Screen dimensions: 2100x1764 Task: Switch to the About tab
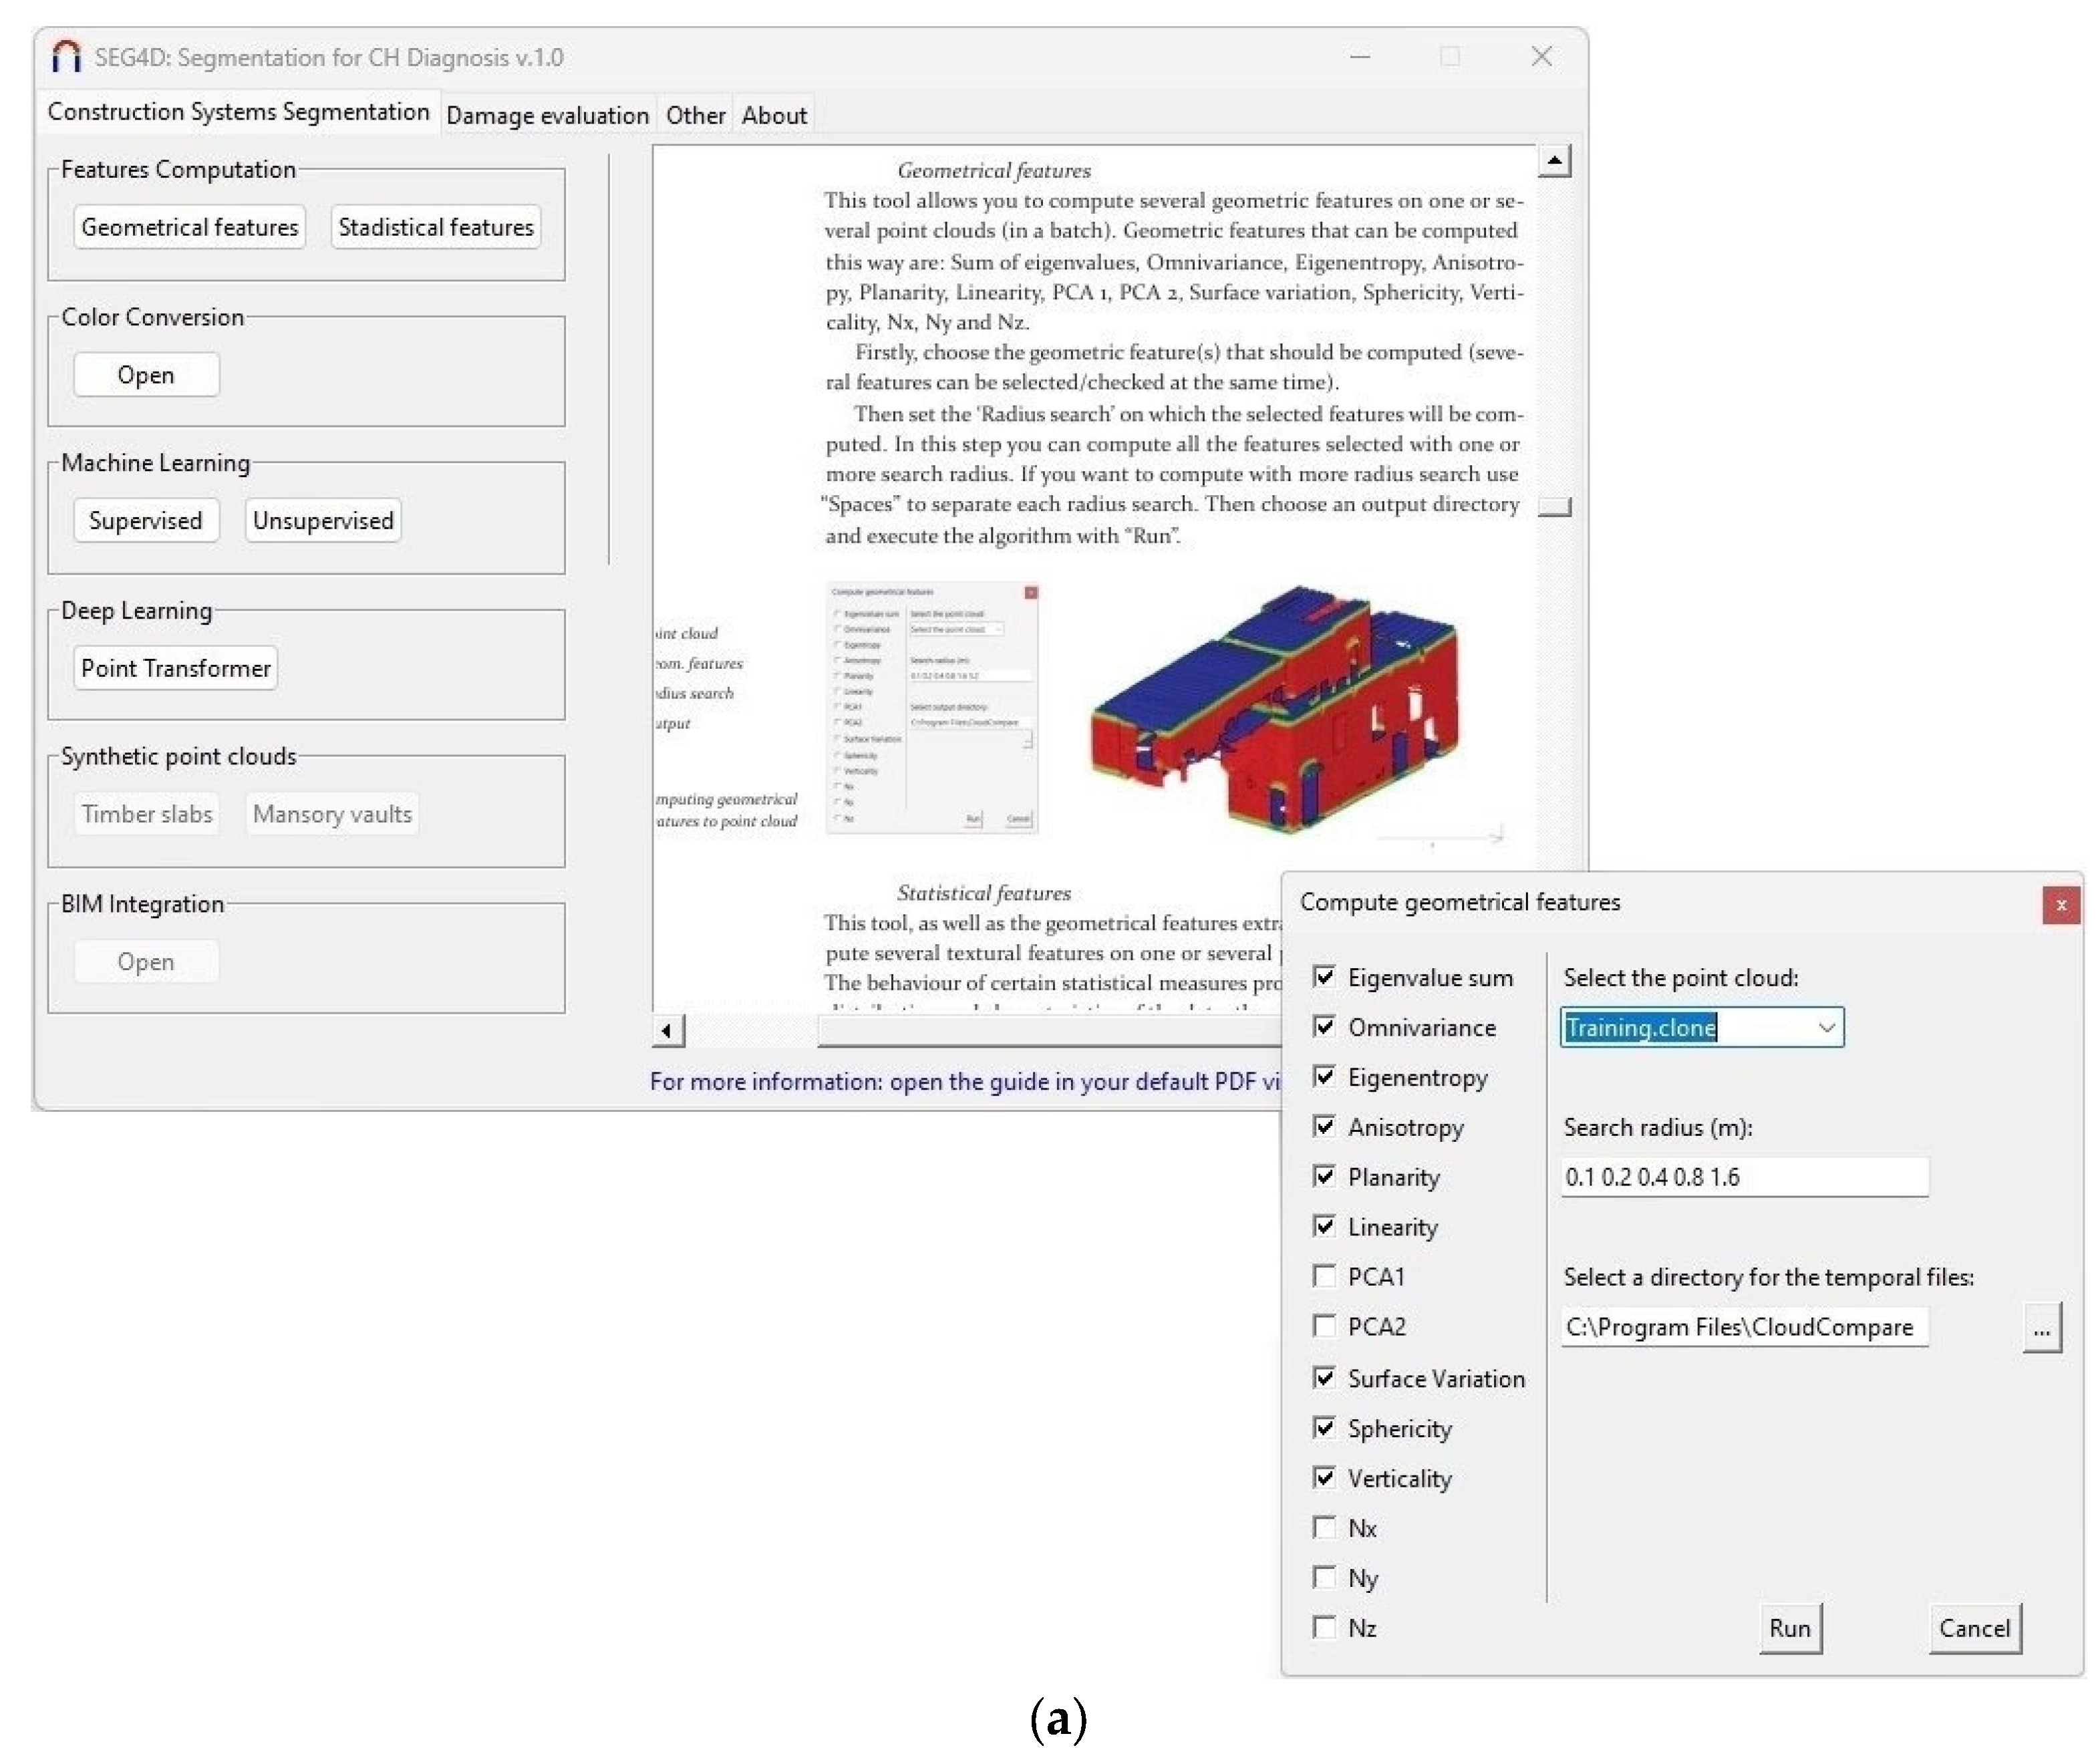(x=774, y=116)
